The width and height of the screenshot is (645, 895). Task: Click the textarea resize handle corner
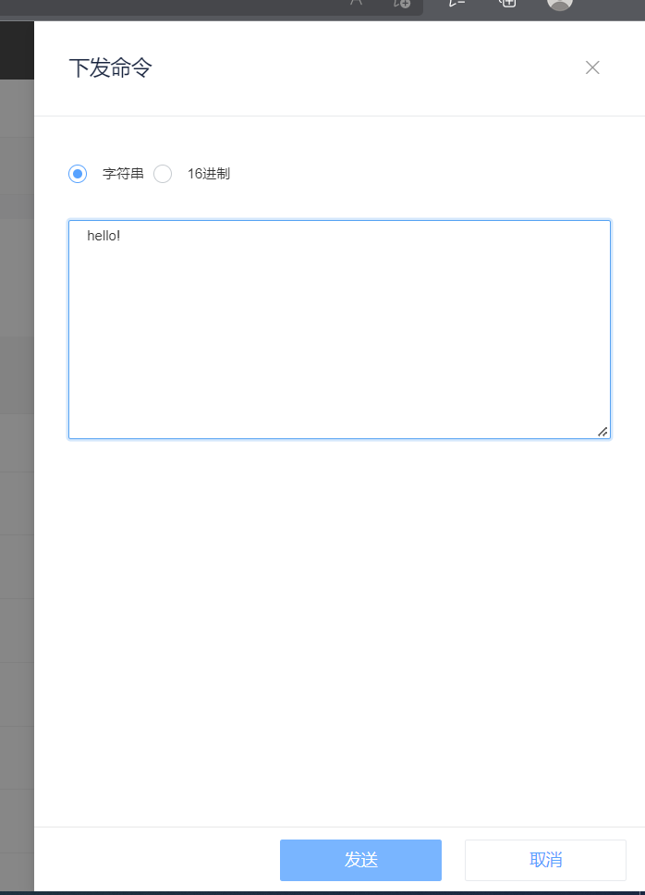[x=602, y=432]
